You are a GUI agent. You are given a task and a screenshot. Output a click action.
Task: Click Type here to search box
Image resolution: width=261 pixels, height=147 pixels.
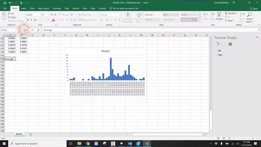[x=37, y=143]
